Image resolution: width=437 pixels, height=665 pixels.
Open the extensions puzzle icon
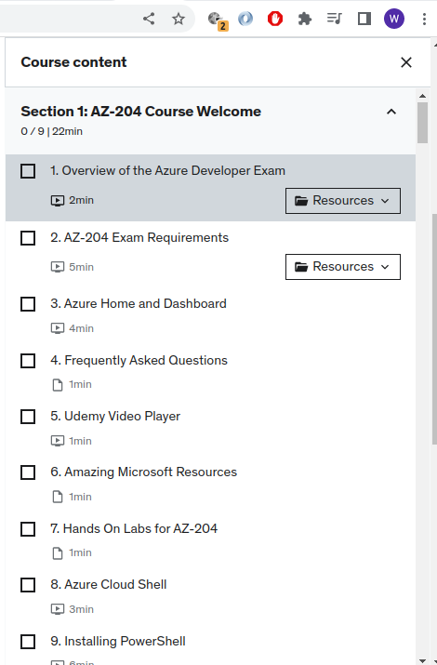coord(305,19)
